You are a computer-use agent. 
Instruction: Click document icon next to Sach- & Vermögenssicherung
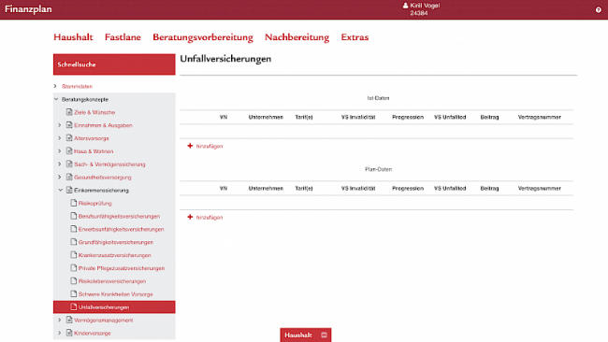click(69, 164)
